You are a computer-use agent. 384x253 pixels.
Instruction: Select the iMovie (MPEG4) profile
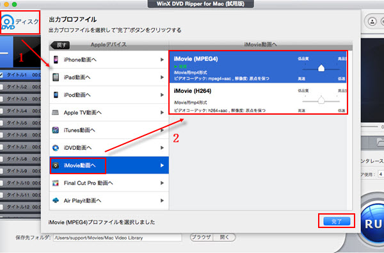point(258,67)
